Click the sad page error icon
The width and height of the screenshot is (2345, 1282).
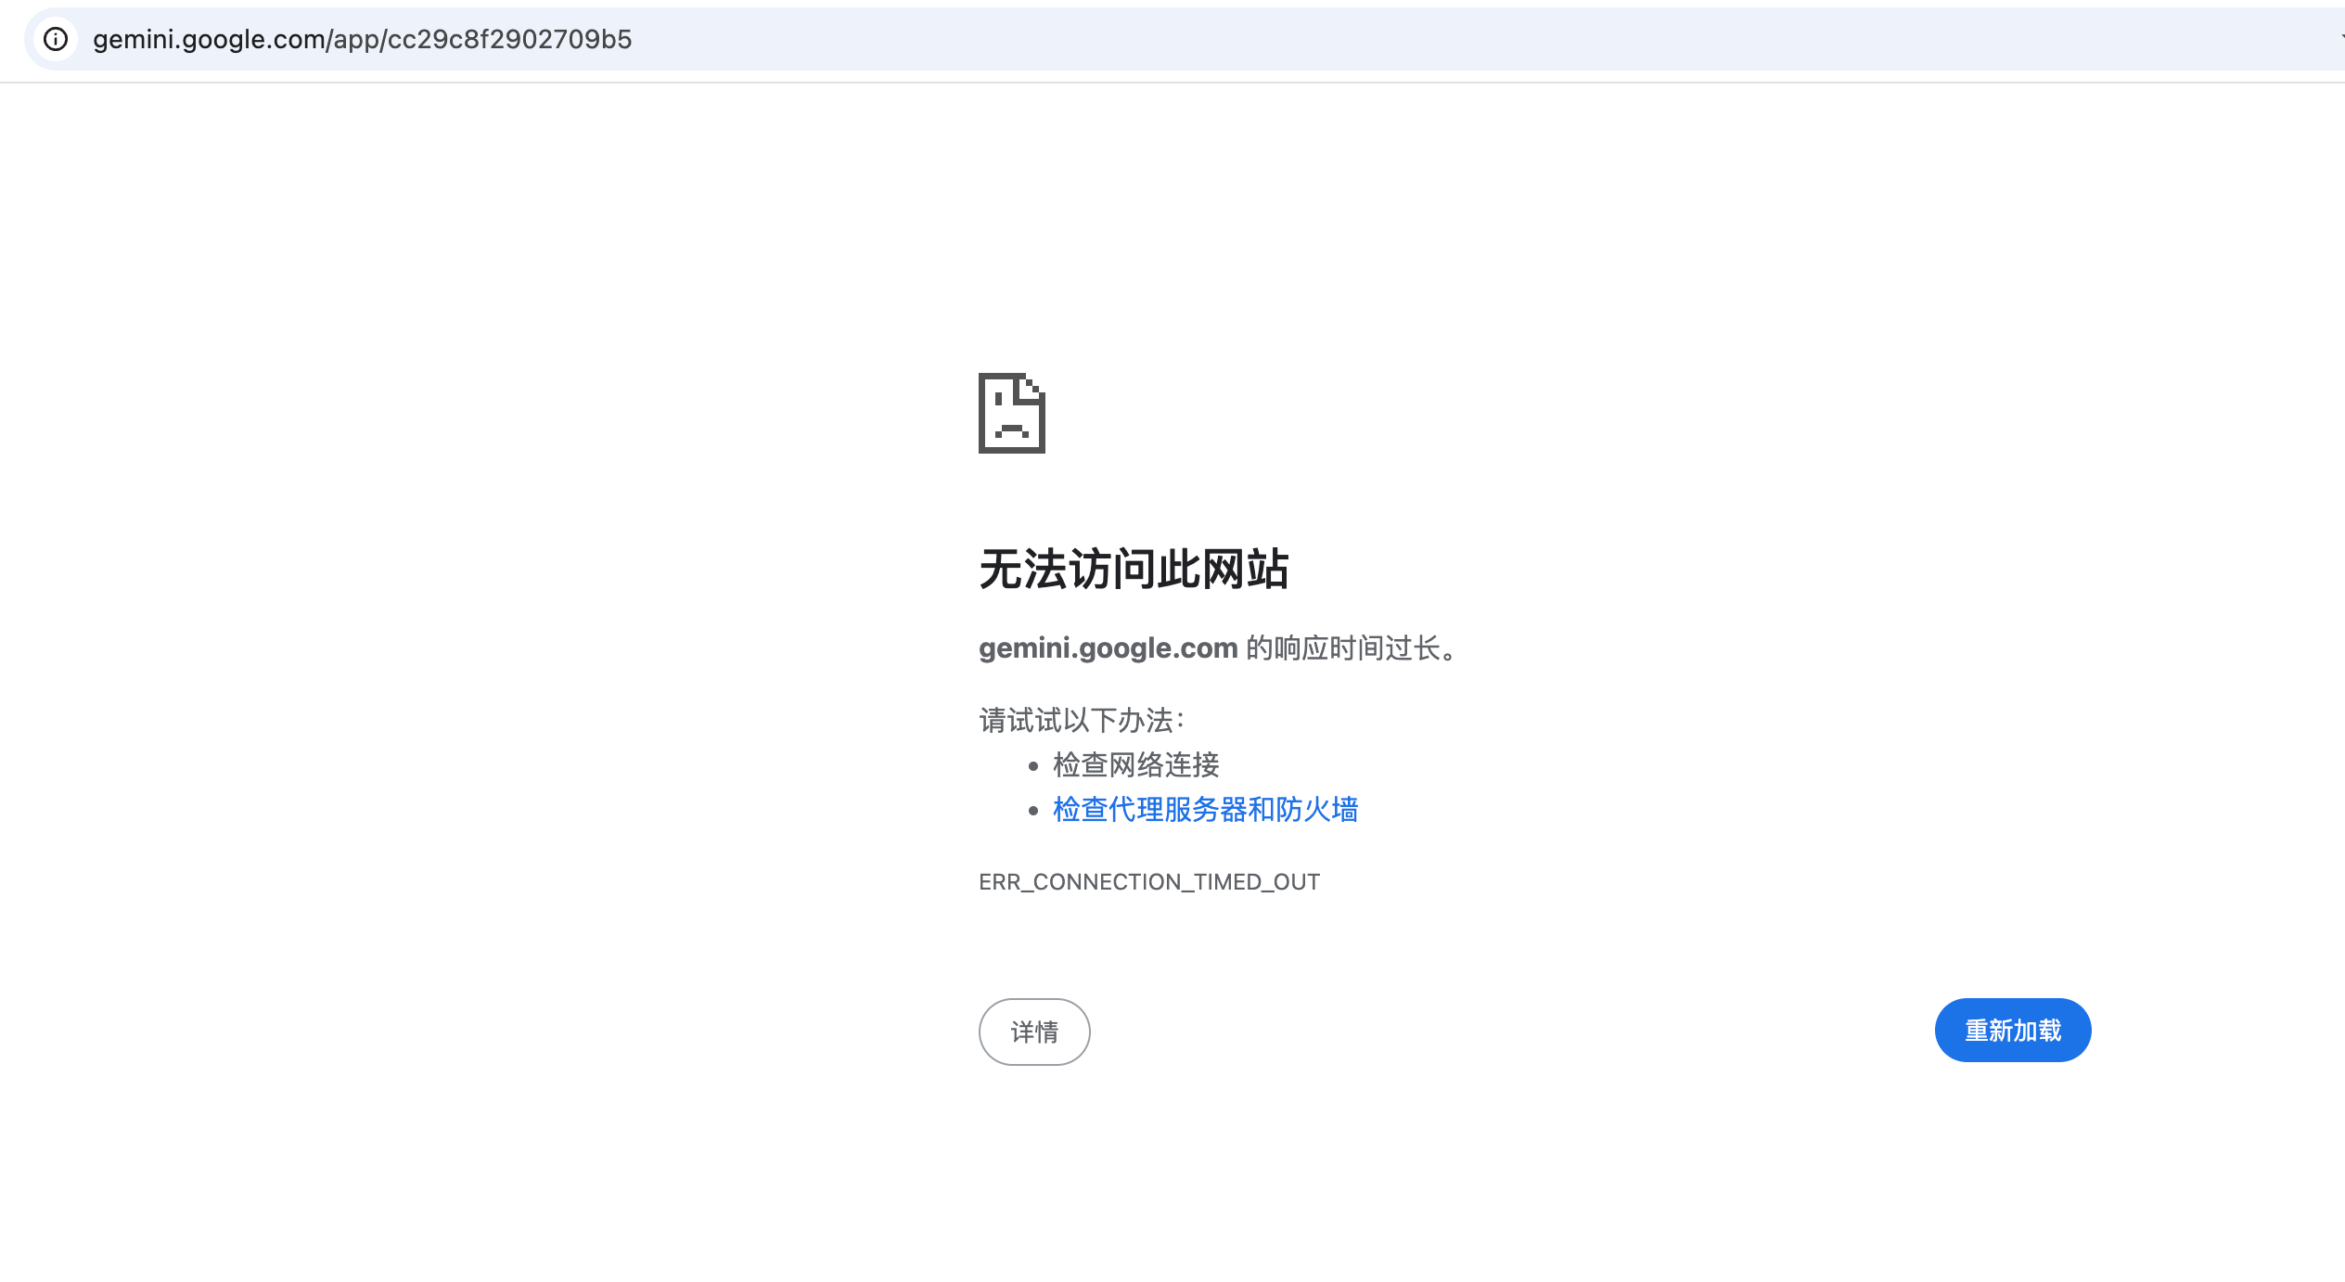click(1011, 414)
